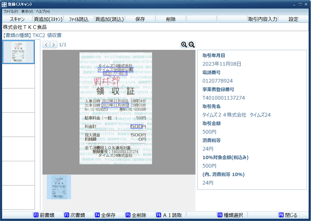Click the vendor name タイムズ24株式会社 value
Screen dimensions: 311x221
[237, 115]
